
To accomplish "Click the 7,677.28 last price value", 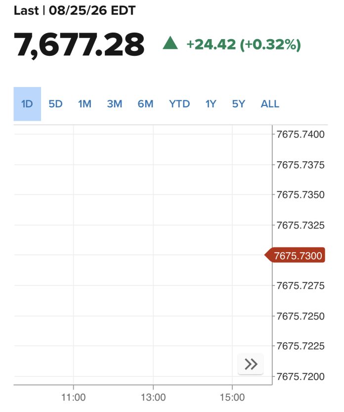I will pos(79,45).
